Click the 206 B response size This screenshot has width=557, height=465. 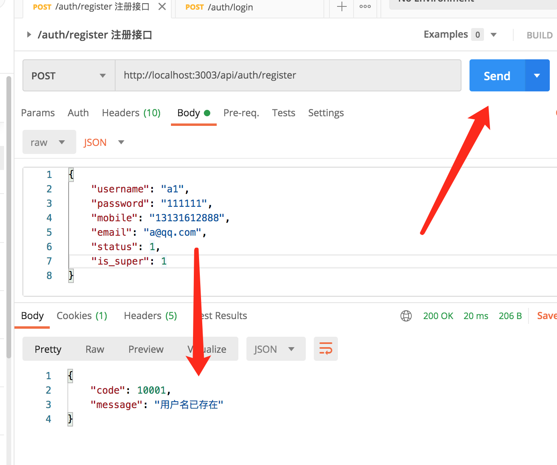click(x=510, y=316)
